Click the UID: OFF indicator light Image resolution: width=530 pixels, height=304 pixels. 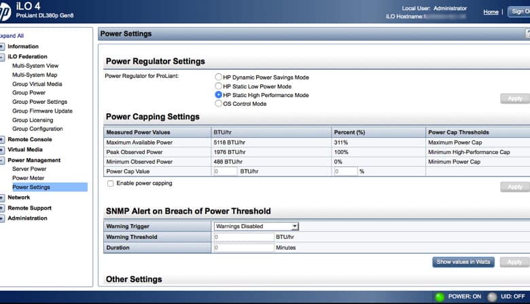pyautogui.click(x=492, y=297)
